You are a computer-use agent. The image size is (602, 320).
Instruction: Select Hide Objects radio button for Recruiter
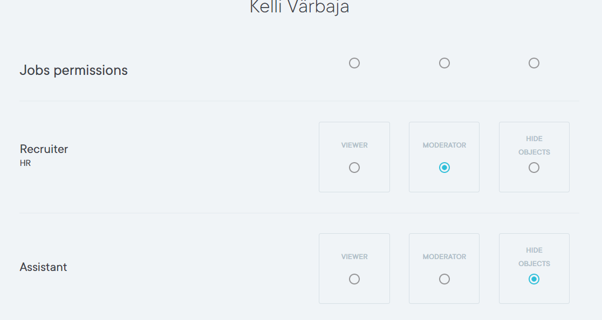tap(534, 168)
